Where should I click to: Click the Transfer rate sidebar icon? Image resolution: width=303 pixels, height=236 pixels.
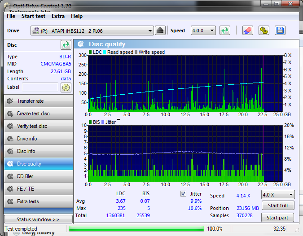10,101
